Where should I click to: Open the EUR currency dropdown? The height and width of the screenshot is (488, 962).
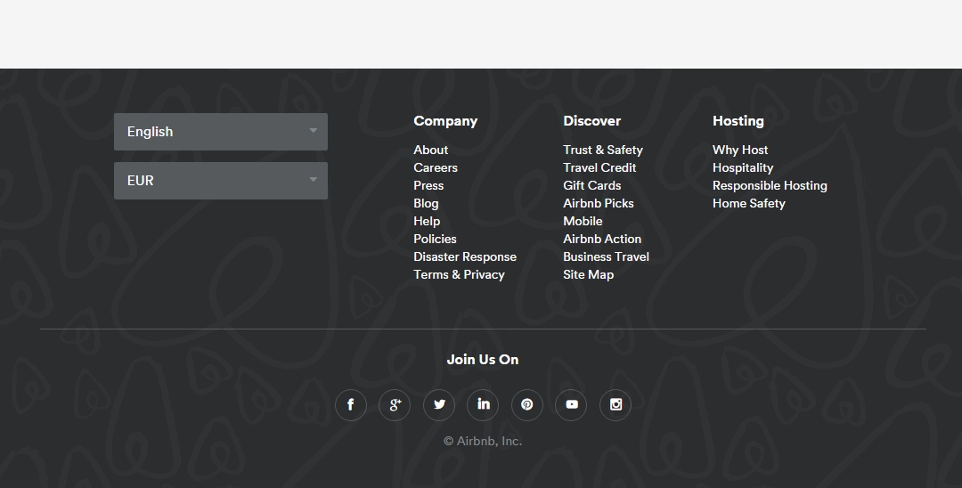pyautogui.click(x=221, y=181)
